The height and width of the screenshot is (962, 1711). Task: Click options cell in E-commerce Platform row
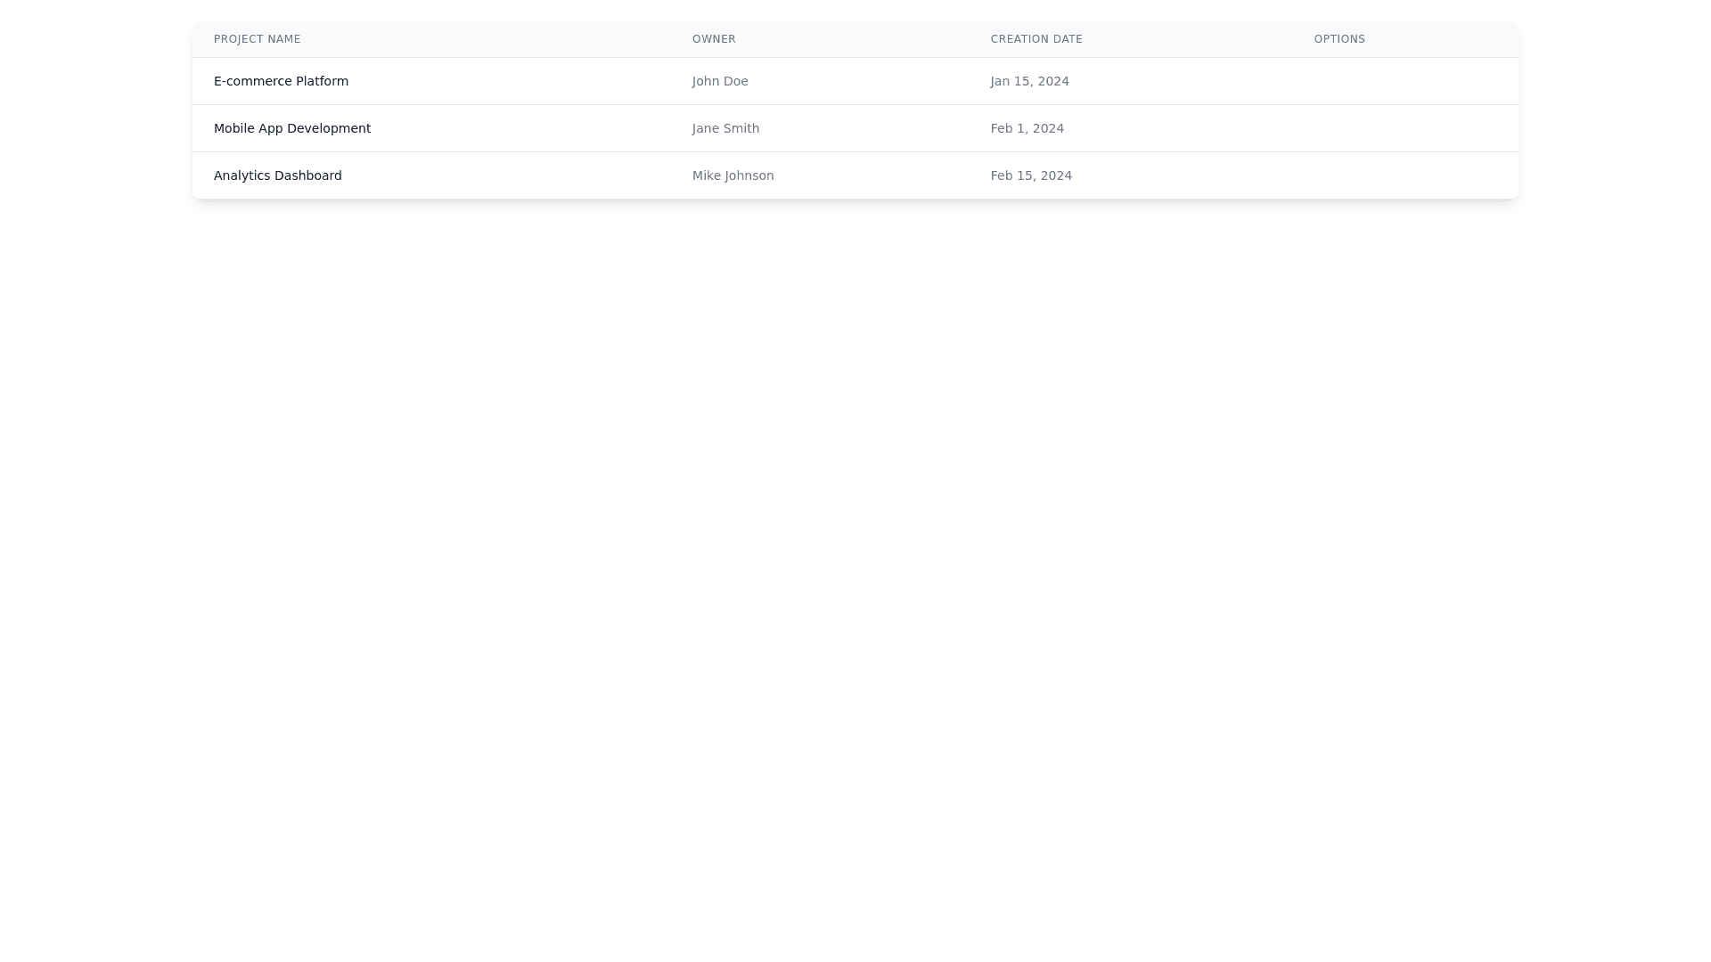1404,81
